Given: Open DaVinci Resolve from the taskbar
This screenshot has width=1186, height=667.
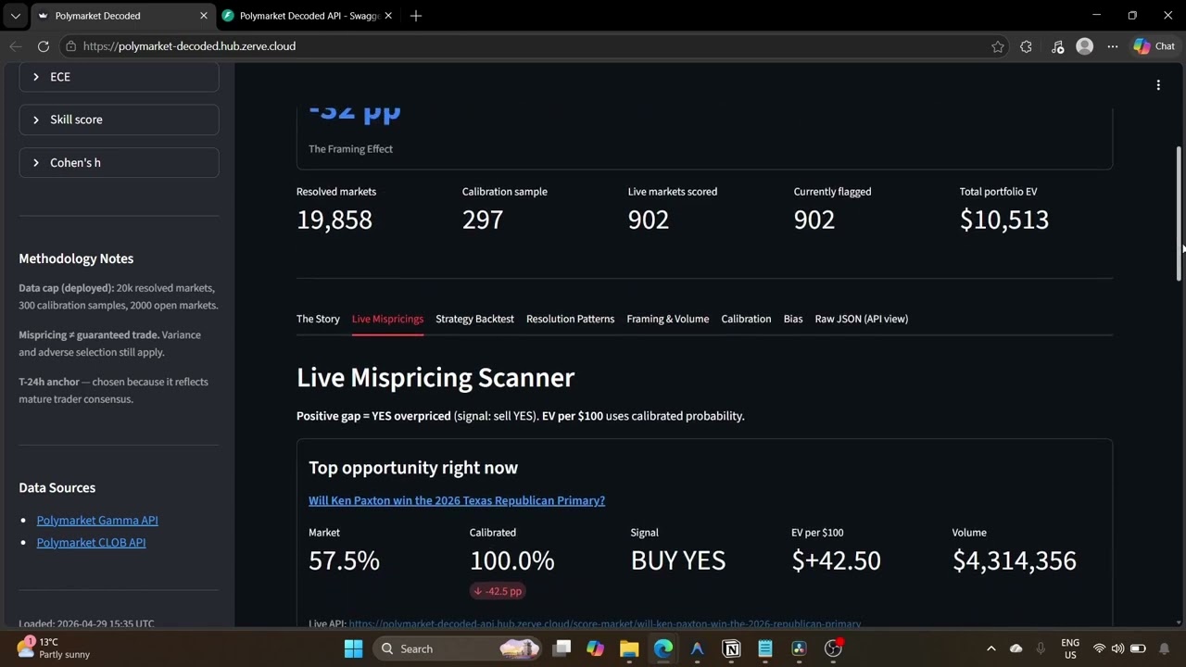Looking at the screenshot, I should 799,648.
